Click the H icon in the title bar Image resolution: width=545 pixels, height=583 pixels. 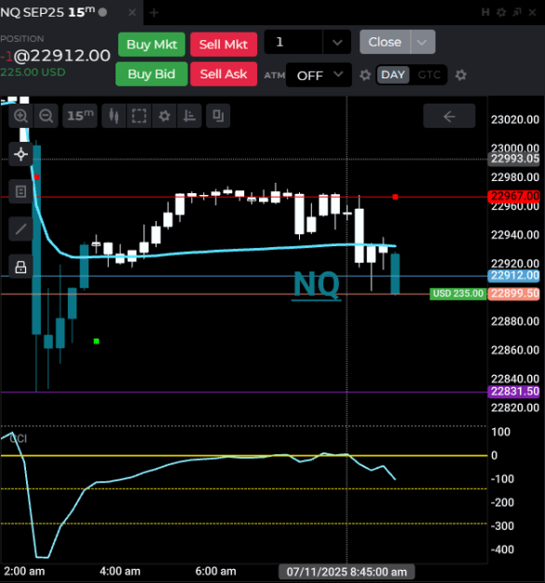(x=485, y=12)
